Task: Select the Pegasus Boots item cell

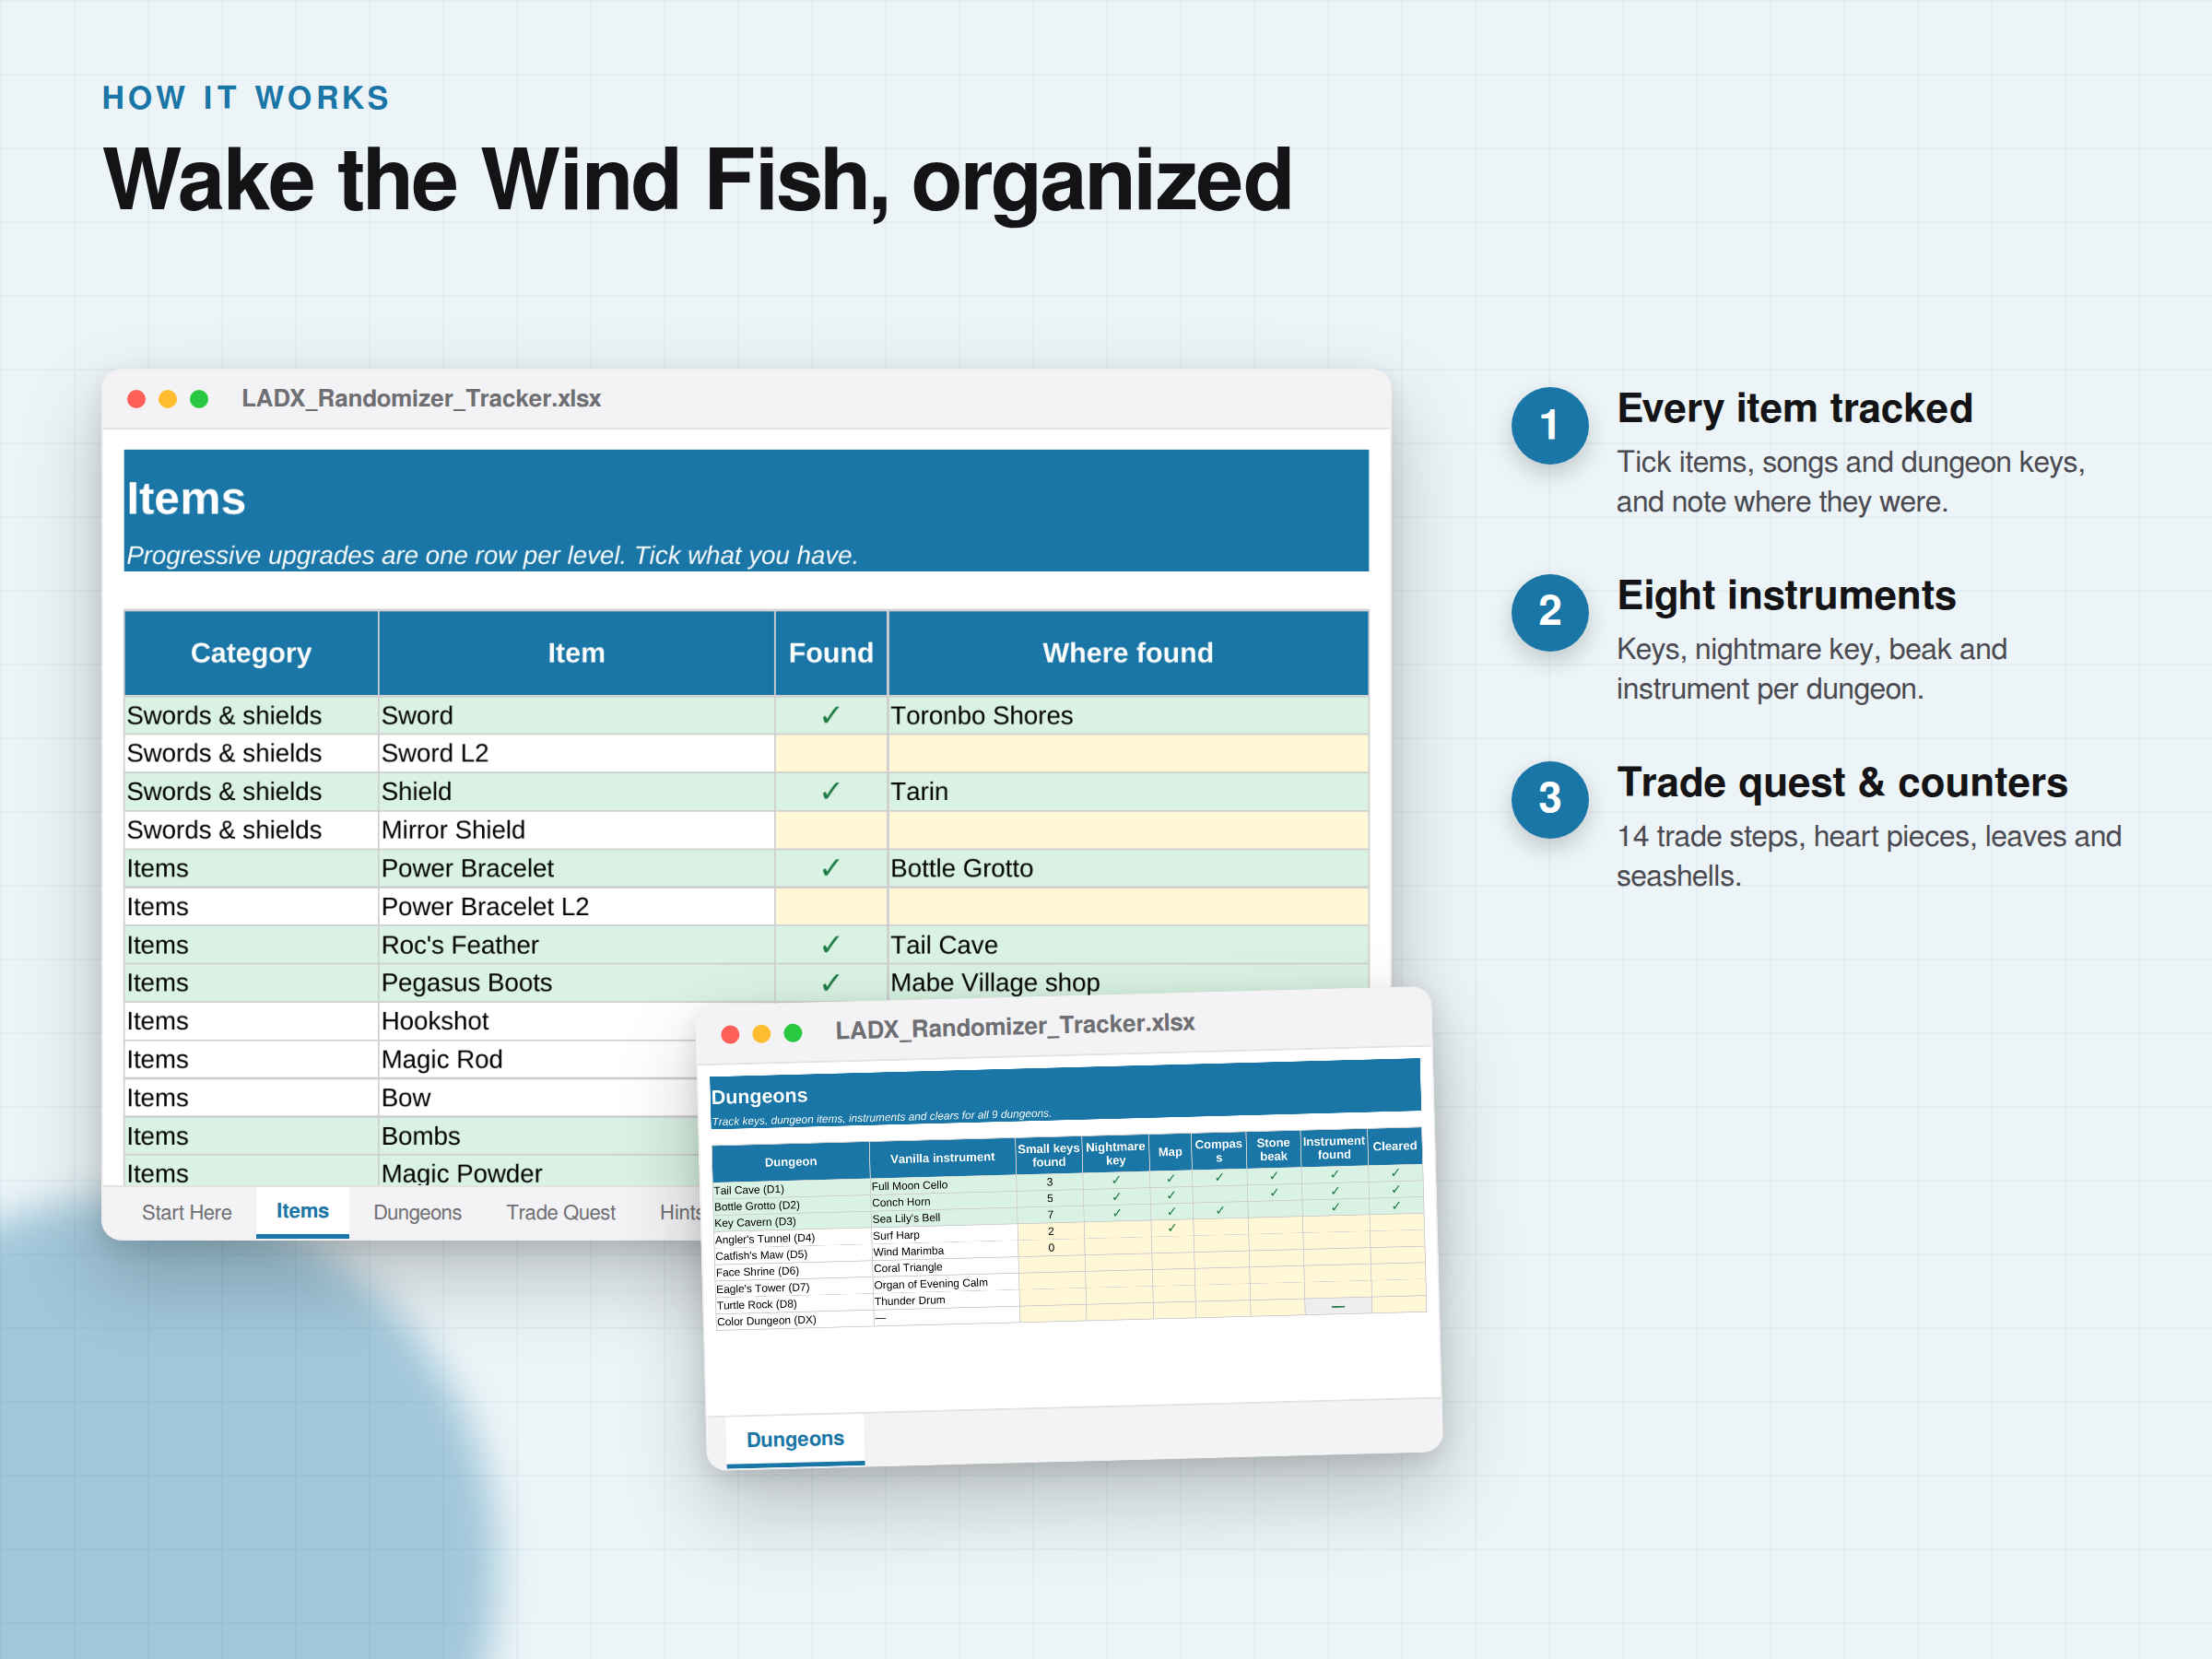Action: pos(576,983)
